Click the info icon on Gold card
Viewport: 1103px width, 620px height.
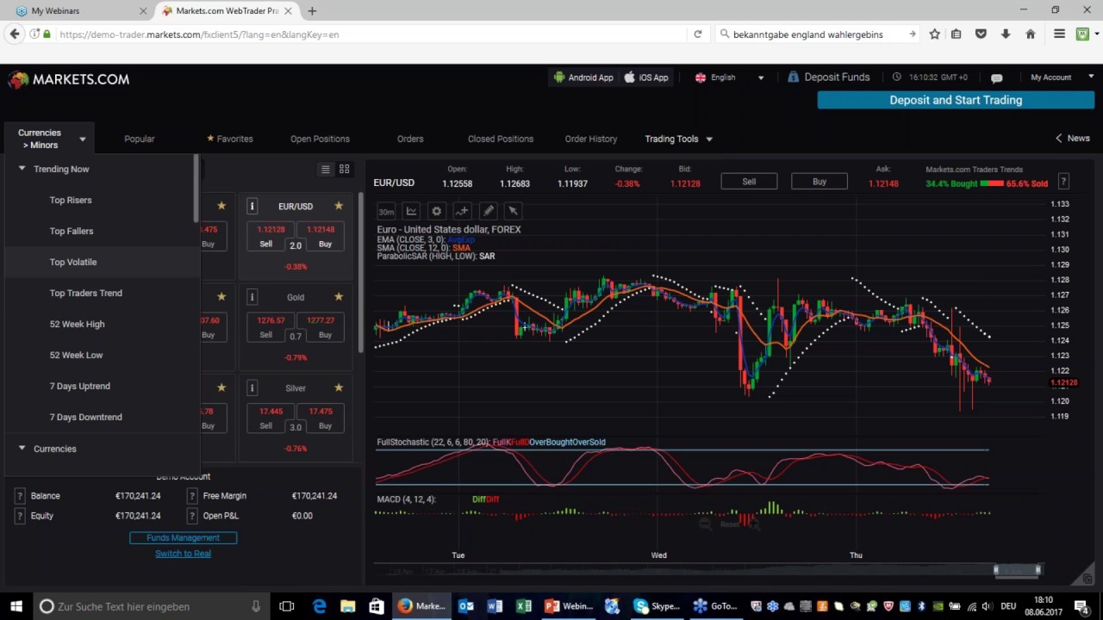[252, 297]
